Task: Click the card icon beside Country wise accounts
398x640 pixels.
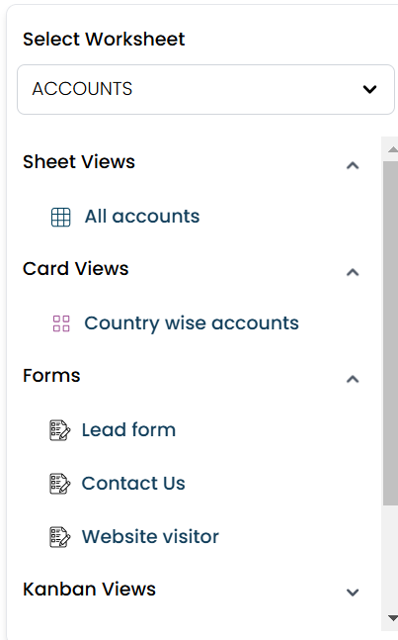Action: point(61,323)
